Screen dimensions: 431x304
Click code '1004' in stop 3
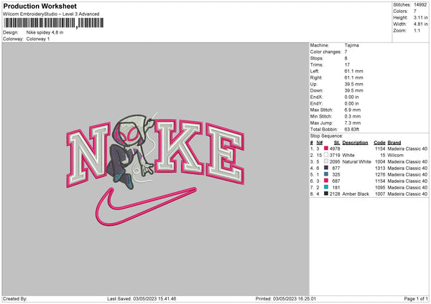[380, 161]
